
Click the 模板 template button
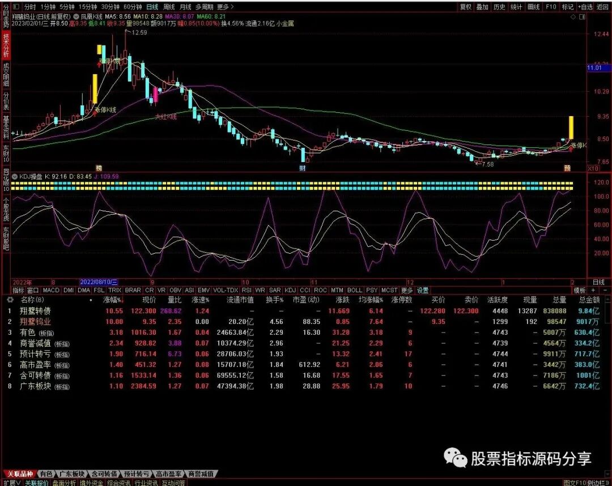(580, 290)
